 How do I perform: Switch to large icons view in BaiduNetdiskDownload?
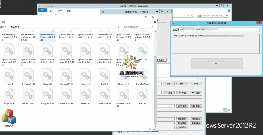228,110
